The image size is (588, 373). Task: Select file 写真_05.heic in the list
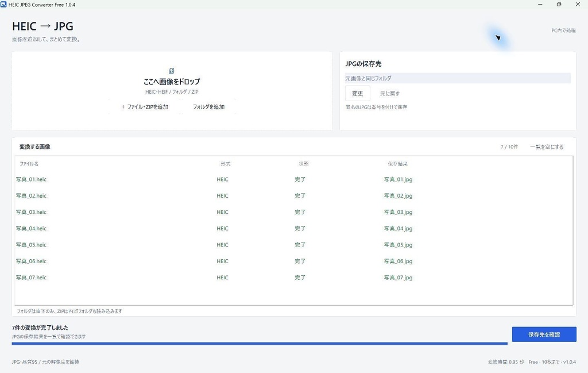(31, 245)
